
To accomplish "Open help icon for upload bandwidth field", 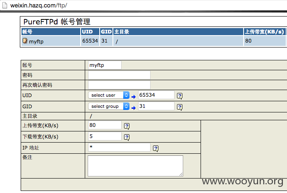I will click(127, 126).
